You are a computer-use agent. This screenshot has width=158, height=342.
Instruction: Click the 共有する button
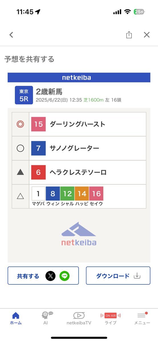pyautogui.click(x=43, y=276)
